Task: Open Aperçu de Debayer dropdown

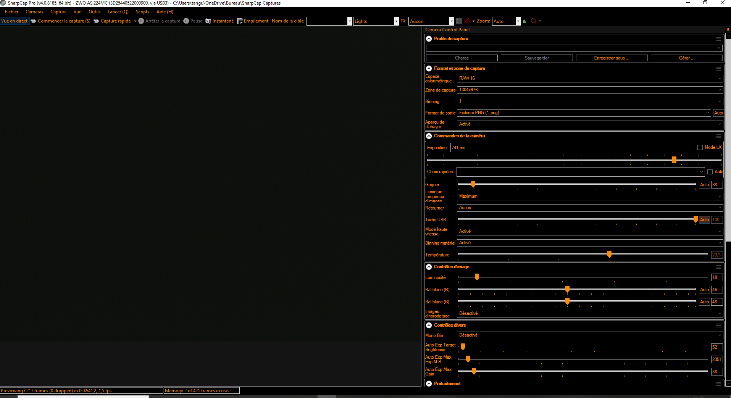Action: click(x=590, y=124)
